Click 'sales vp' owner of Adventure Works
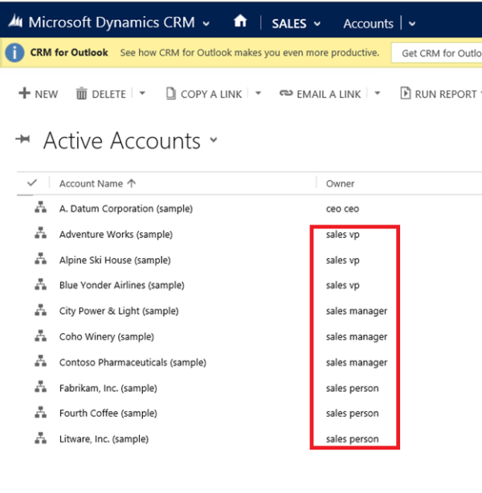 pyautogui.click(x=342, y=235)
